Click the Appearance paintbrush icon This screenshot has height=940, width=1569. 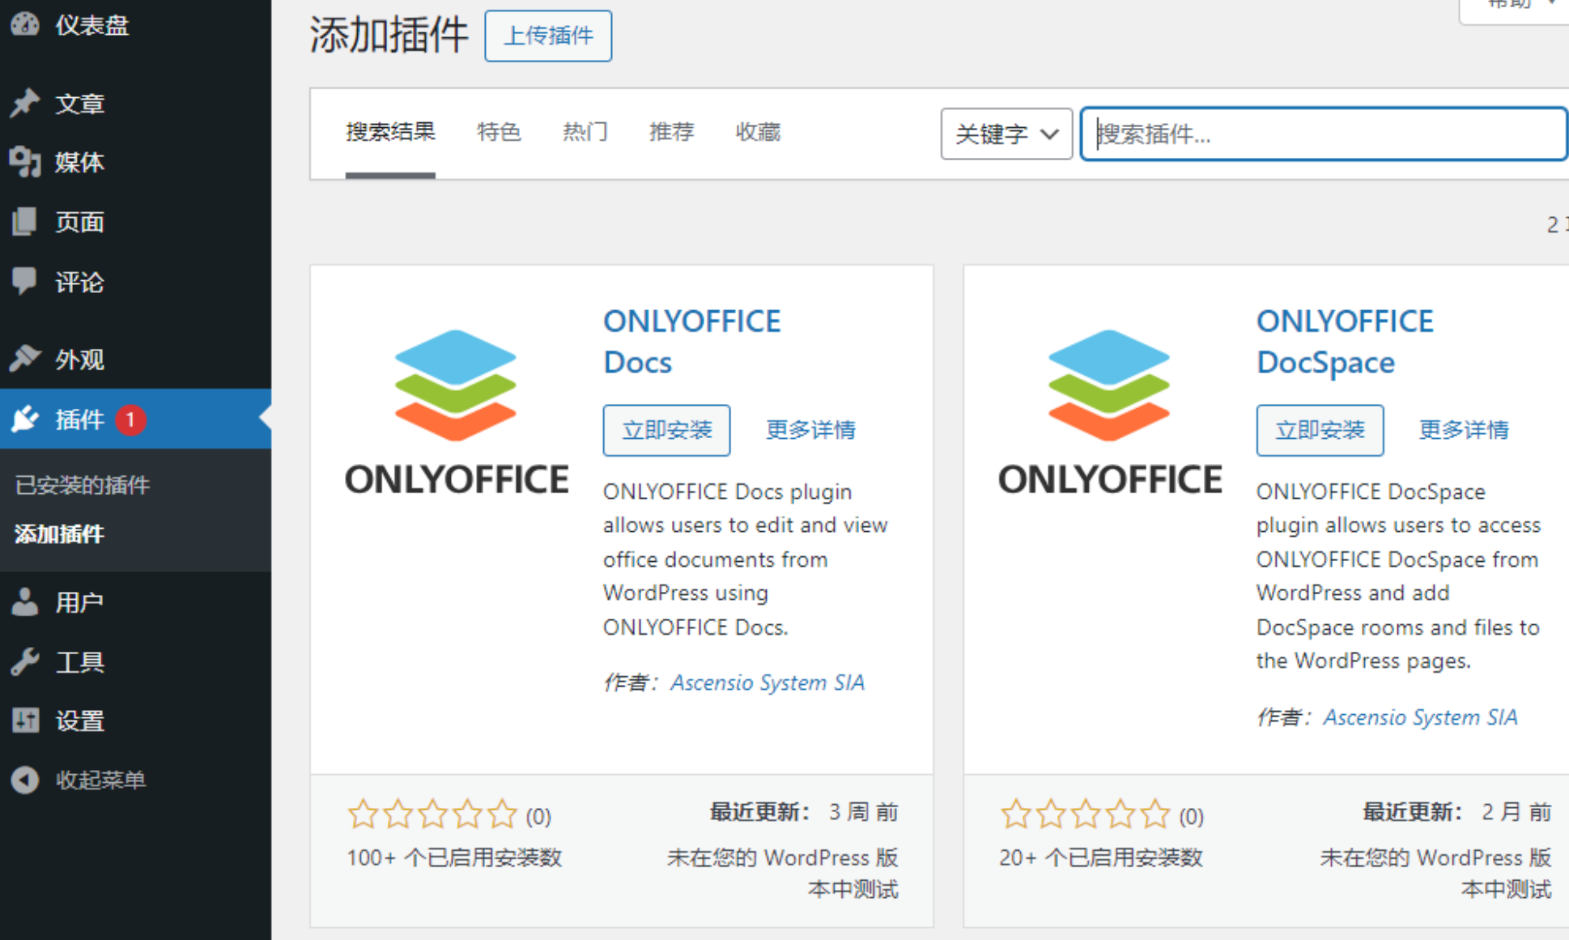[25, 358]
